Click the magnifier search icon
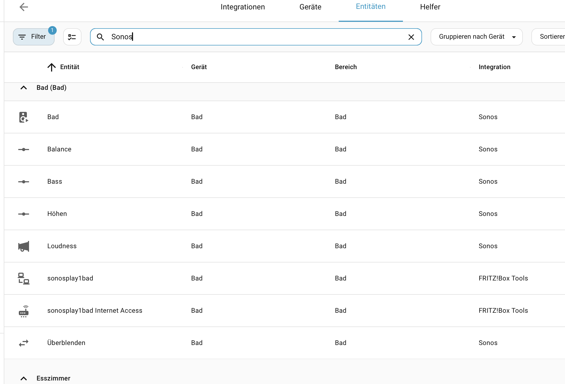The width and height of the screenshot is (565, 384). coord(100,37)
